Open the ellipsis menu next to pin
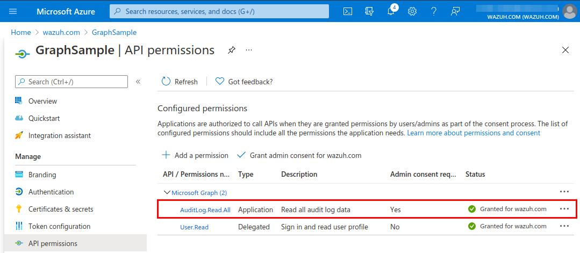 249,49
